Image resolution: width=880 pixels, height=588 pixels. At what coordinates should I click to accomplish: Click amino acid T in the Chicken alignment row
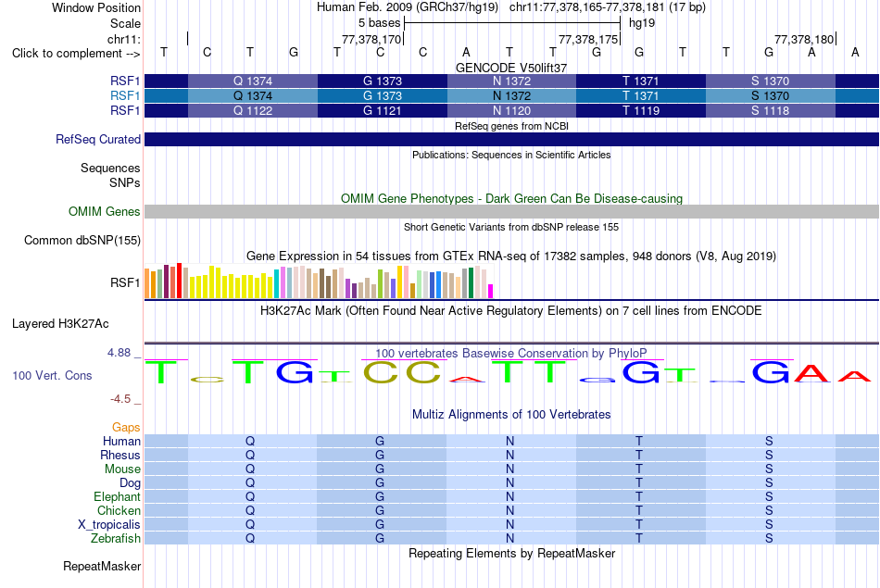click(638, 510)
